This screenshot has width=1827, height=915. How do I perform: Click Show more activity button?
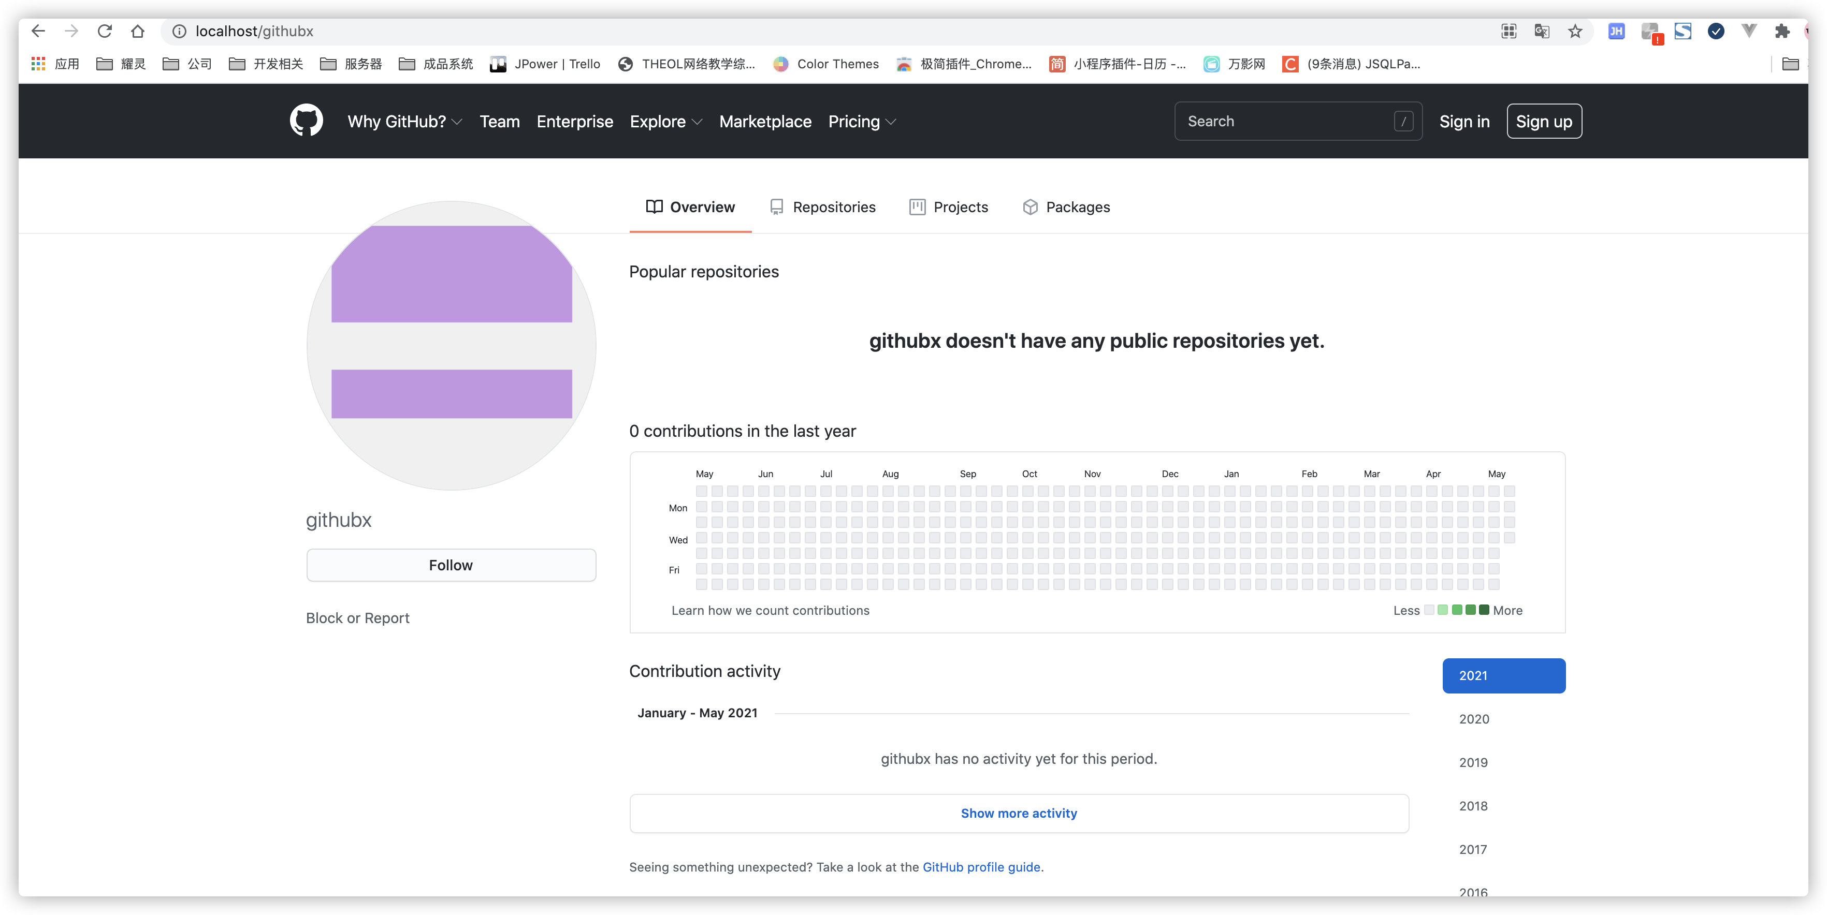coord(1019,813)
